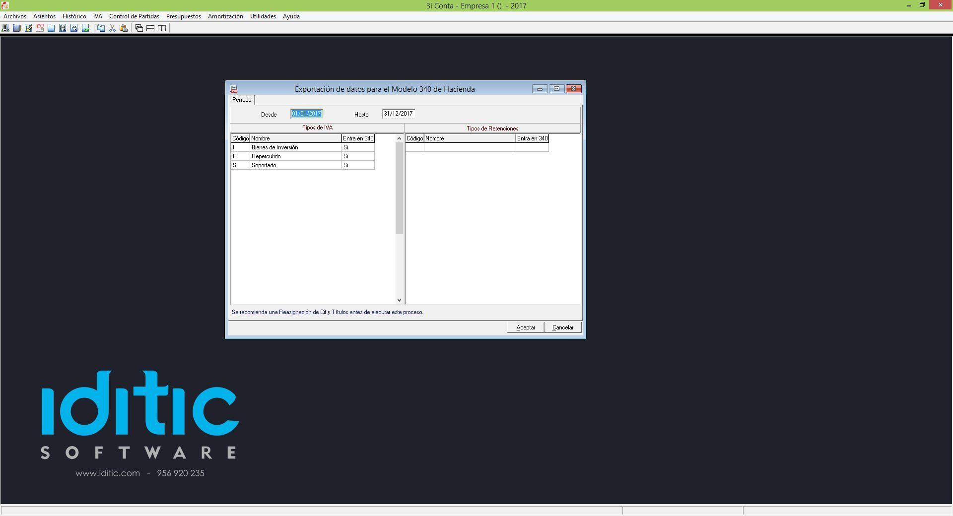953x516 pixels.
Task: Restore the 3i Conta main window
Action: coord(922,5)
